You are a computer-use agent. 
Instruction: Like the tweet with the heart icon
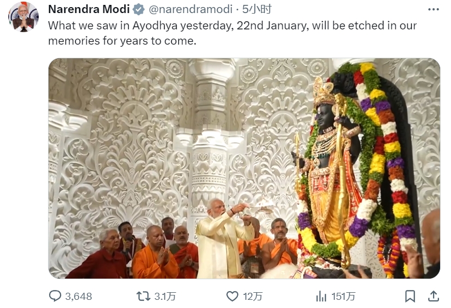(x=232, y=296)
